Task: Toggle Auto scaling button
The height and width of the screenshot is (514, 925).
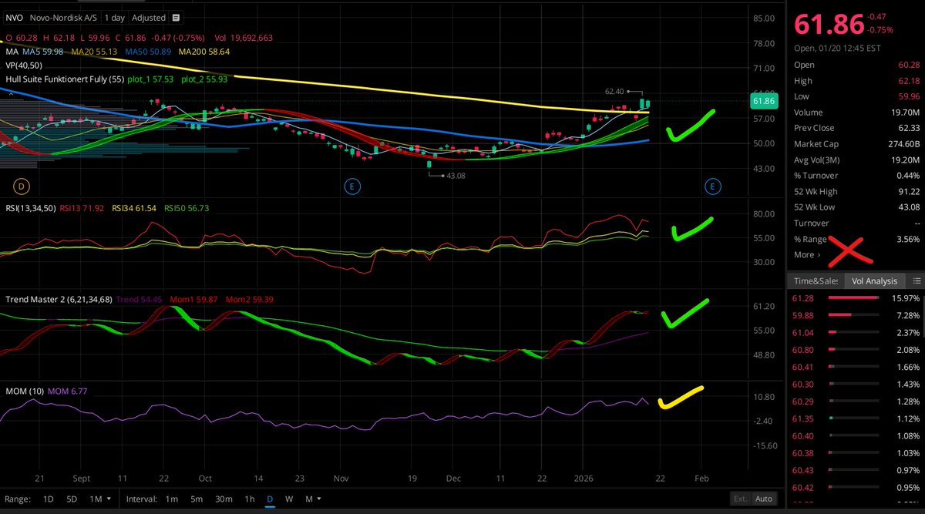Action: 763,499
